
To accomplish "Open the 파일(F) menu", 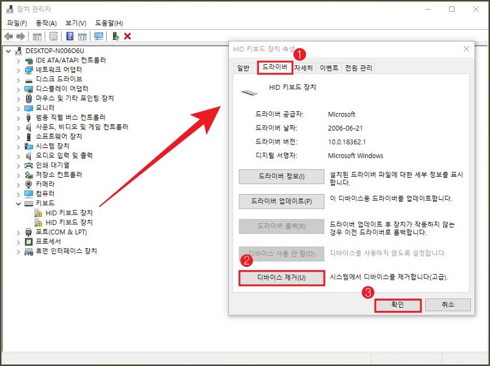I will [17, 23].
